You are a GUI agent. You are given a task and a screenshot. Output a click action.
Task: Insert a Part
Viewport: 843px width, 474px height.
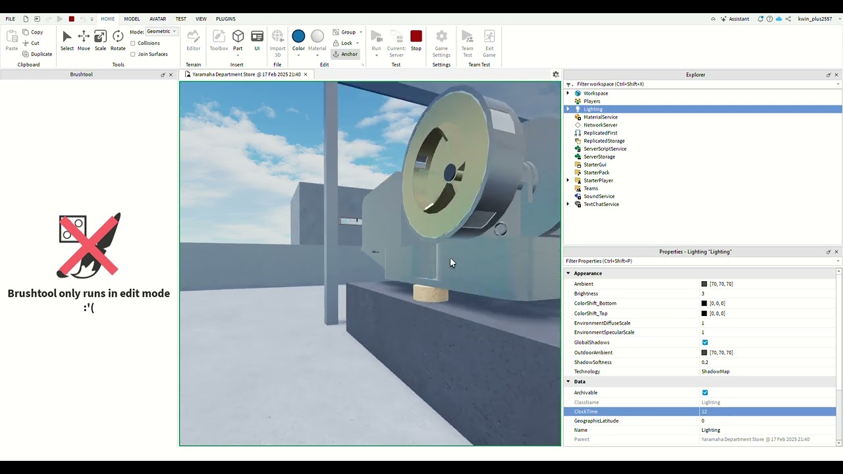[x=238, y=41]
